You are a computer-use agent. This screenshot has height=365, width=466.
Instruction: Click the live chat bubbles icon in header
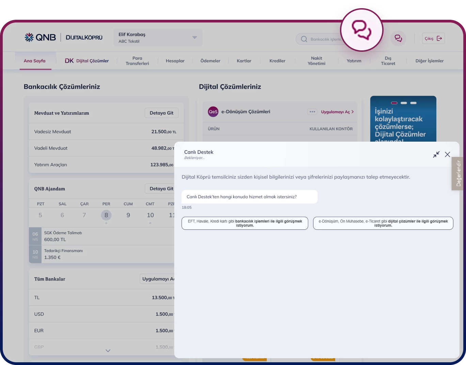[x=398, y=38]
